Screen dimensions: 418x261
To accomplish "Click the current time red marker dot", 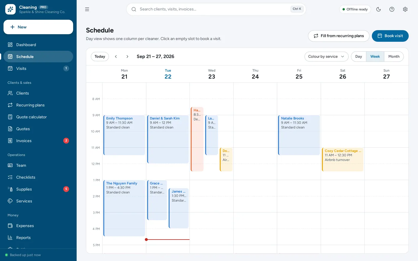I will [x=146, y=240].
